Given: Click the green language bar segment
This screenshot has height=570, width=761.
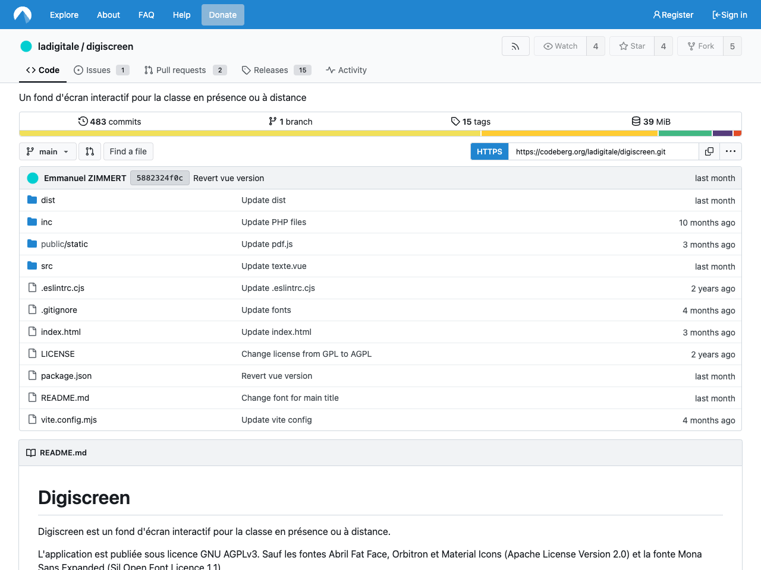Looking at the screenshot, I should click(x=685, y=134).
